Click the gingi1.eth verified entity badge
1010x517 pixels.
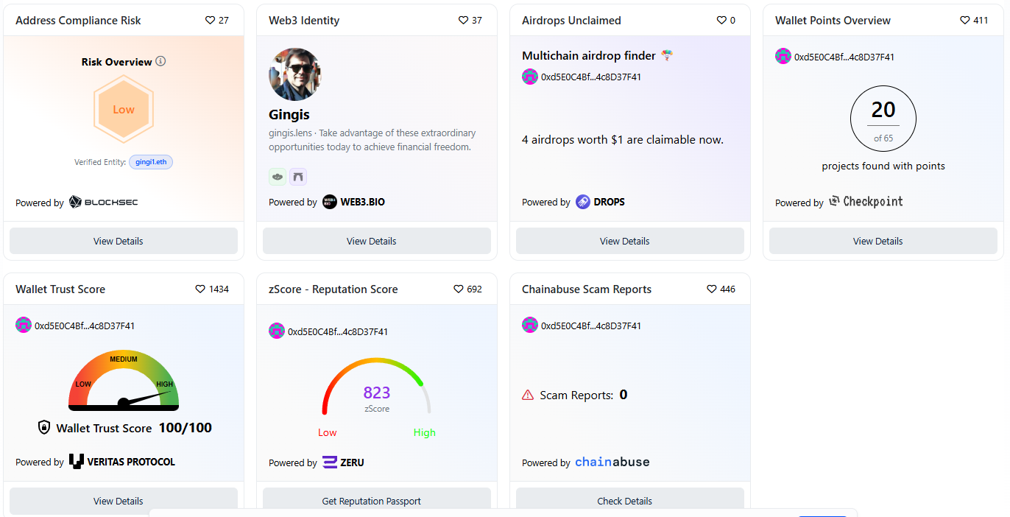tap(151, 162)
